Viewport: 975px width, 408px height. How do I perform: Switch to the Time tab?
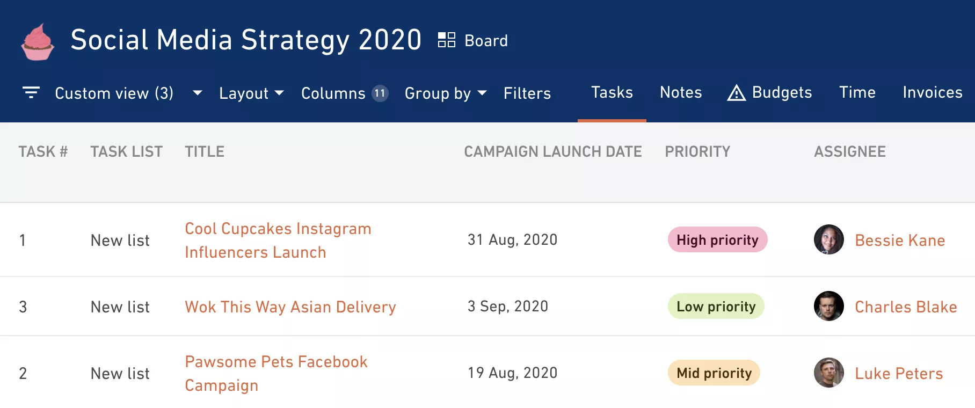click(857, 92)
